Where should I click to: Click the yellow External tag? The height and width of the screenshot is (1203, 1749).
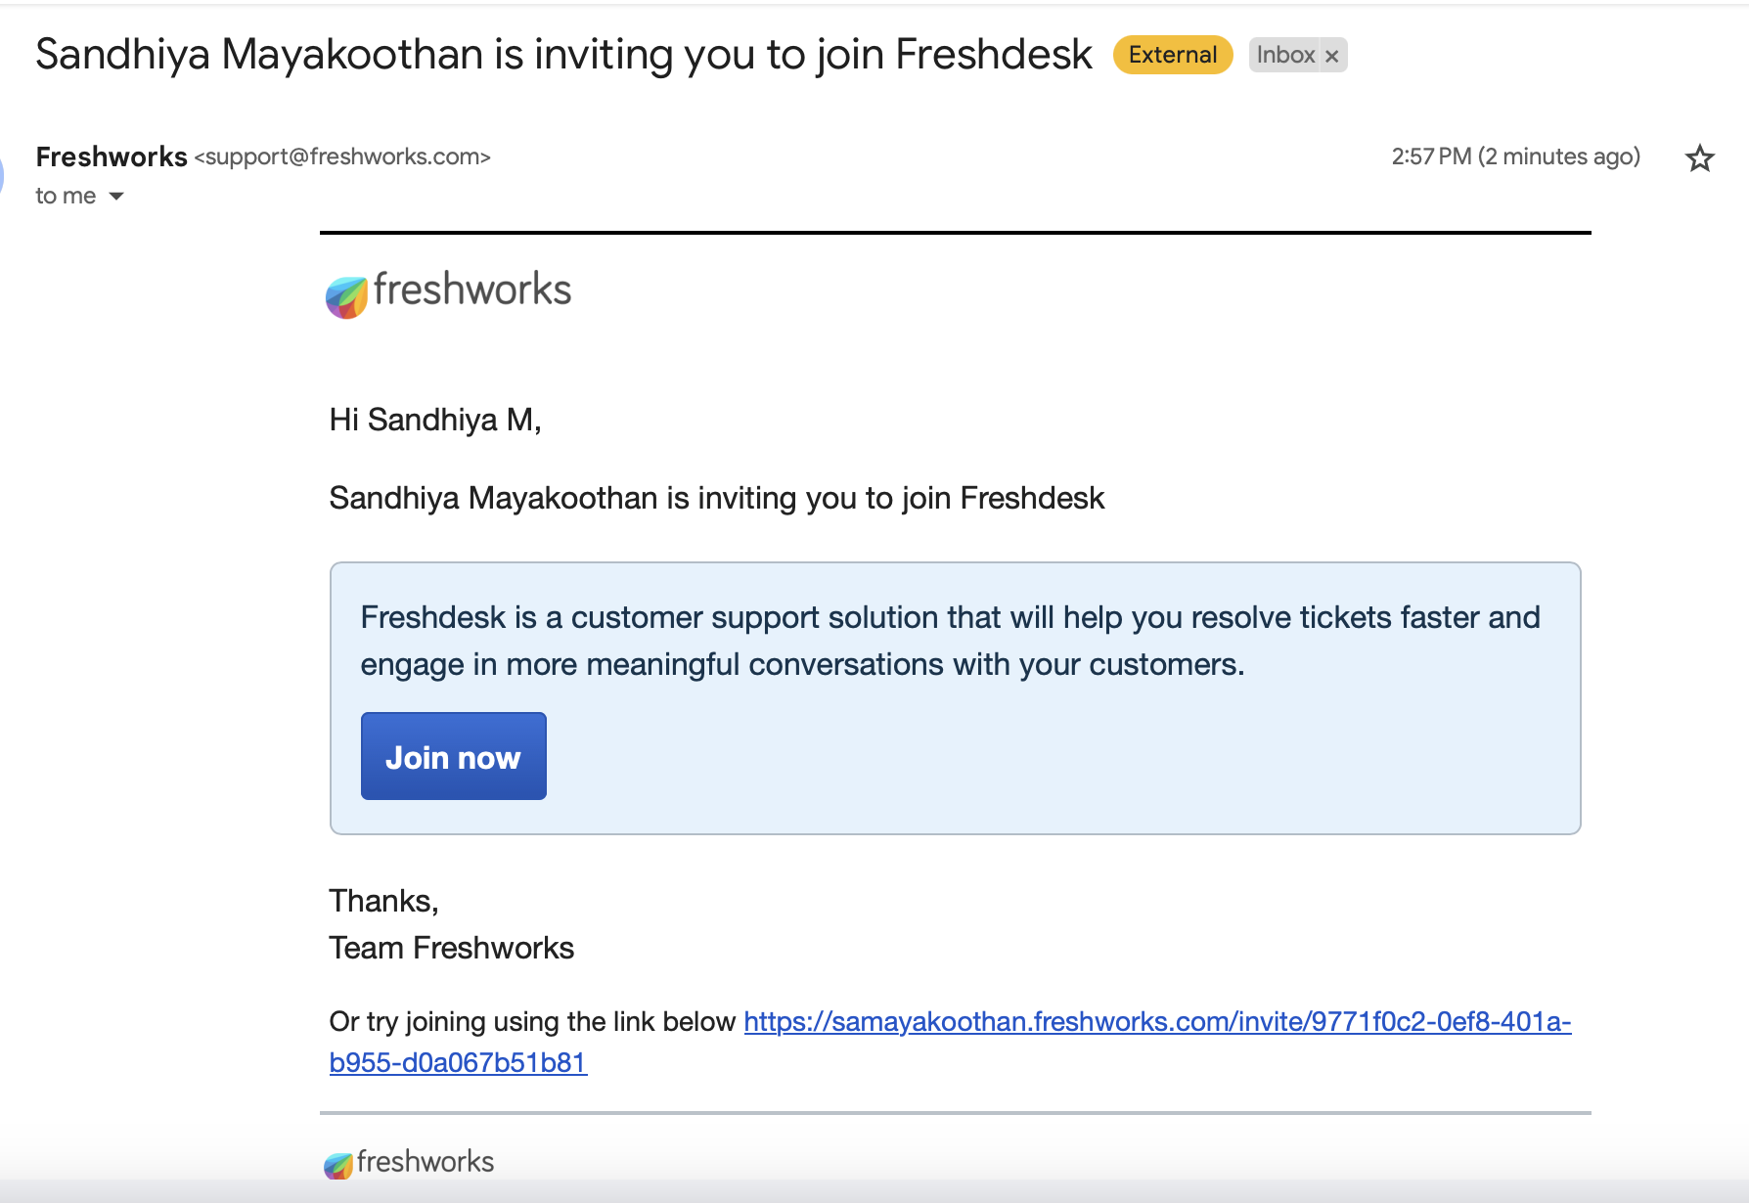pos(1173,55)
